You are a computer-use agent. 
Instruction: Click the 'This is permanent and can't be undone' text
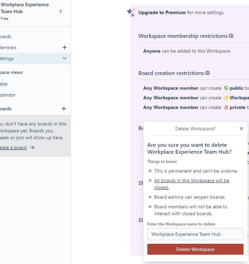coord(196,171)
